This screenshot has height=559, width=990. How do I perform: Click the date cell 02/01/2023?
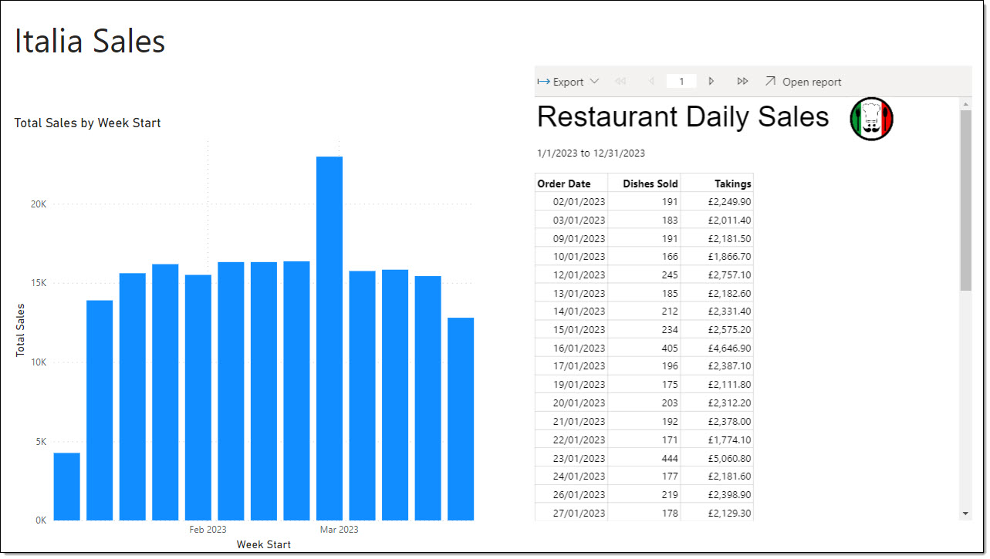point(571,201)
